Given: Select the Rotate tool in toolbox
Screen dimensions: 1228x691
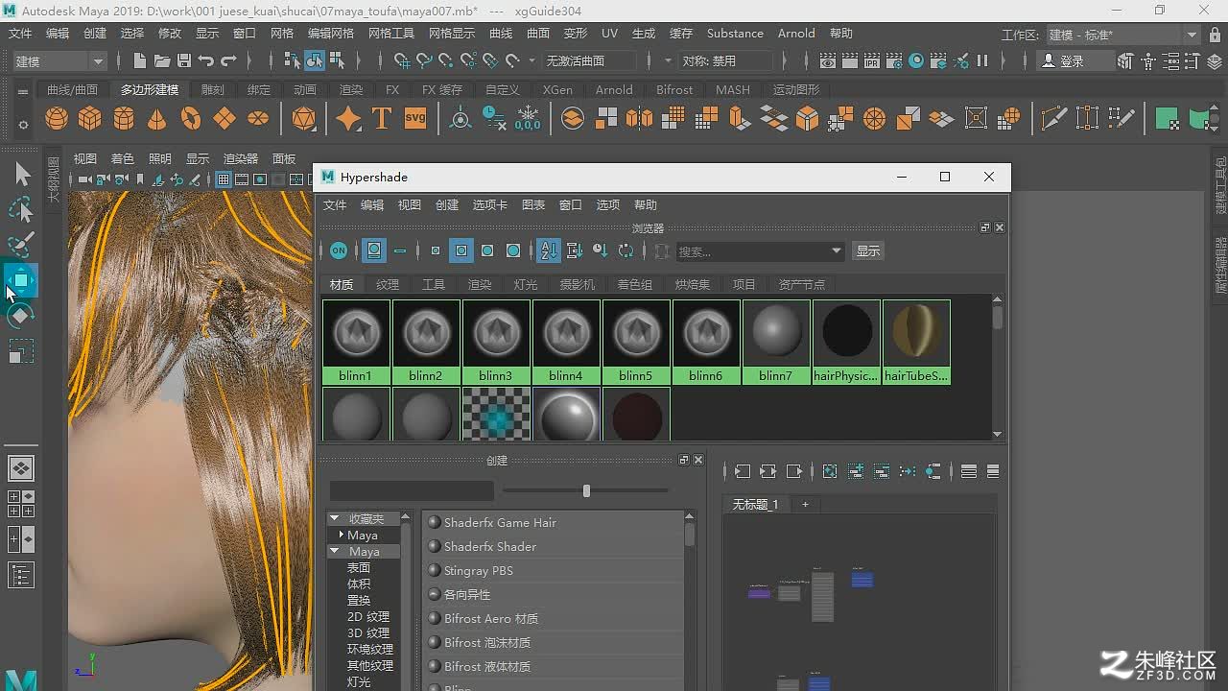Looking at the screenshot, I should coord(21,315).
